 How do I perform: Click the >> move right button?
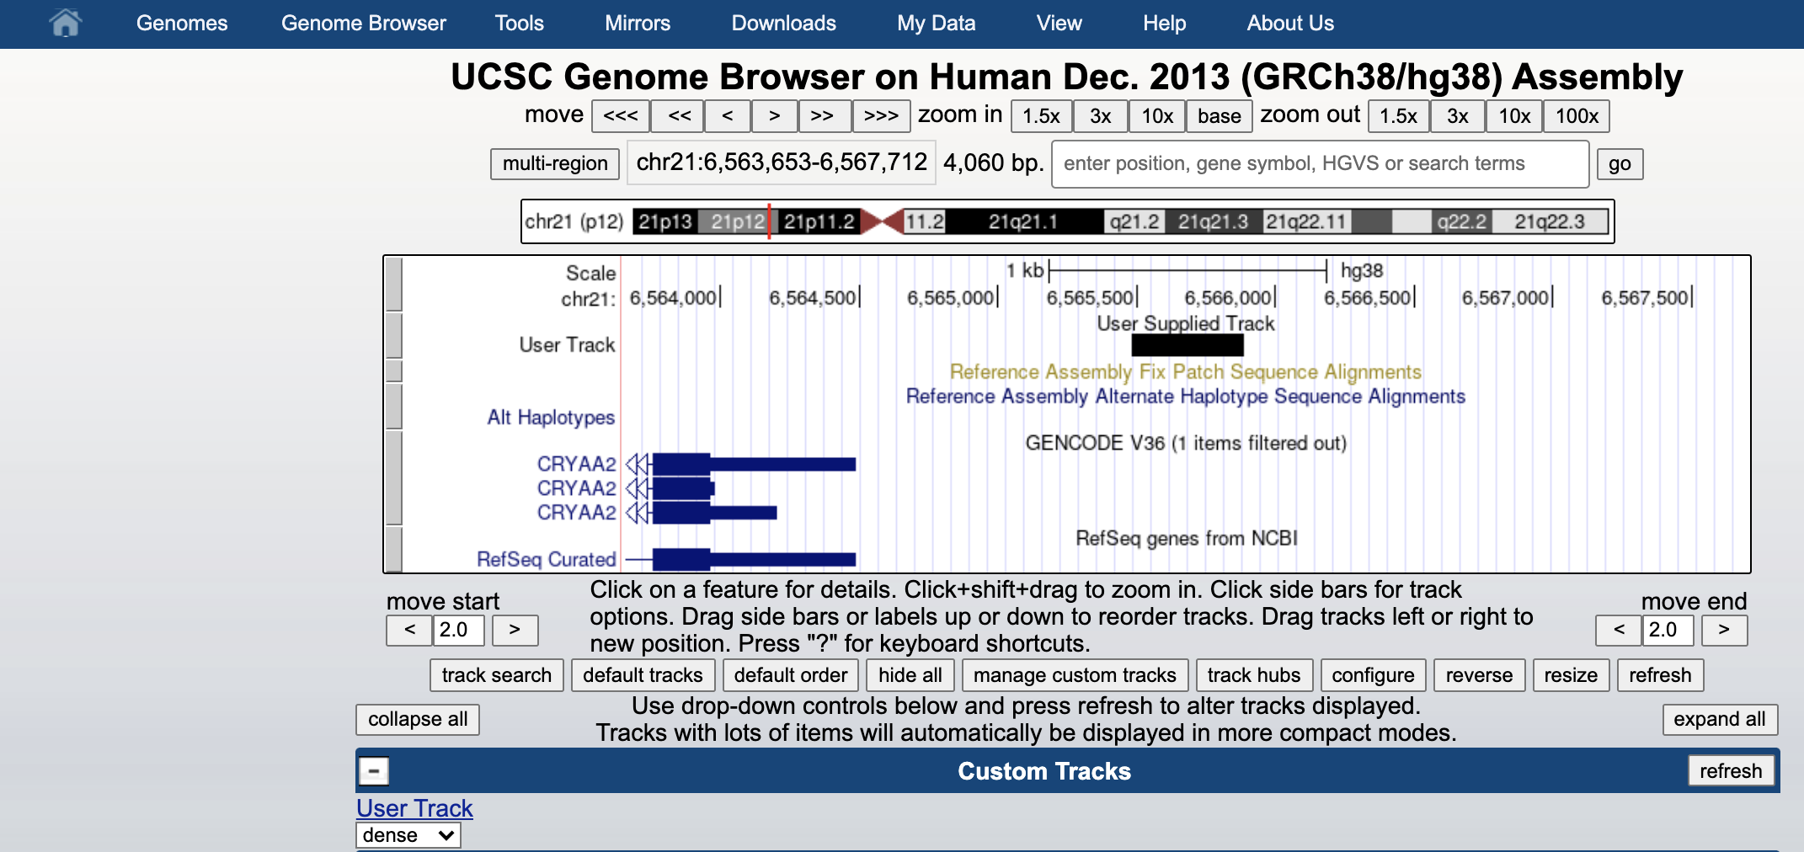(x=822, y=116)
